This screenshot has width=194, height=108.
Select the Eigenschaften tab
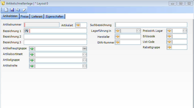tap(55, 16)
